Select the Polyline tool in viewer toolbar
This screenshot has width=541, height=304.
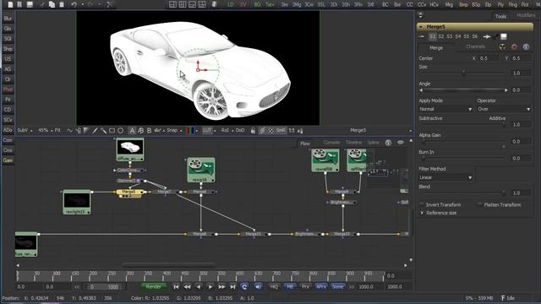69,131
